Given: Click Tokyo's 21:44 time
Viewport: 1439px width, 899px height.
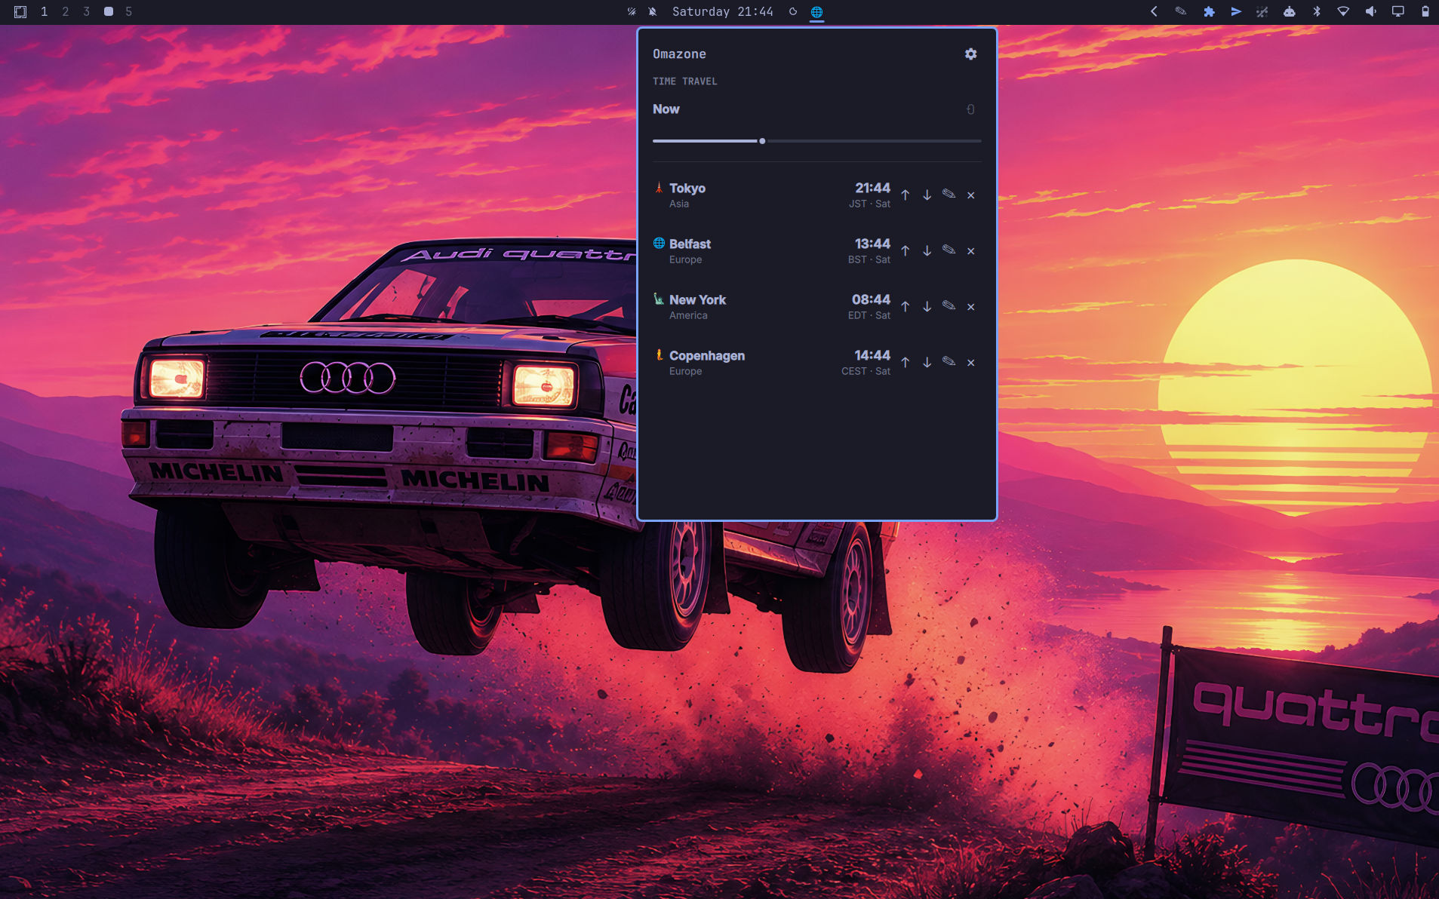Looking at the screenshot, I should tap(872, 188).
